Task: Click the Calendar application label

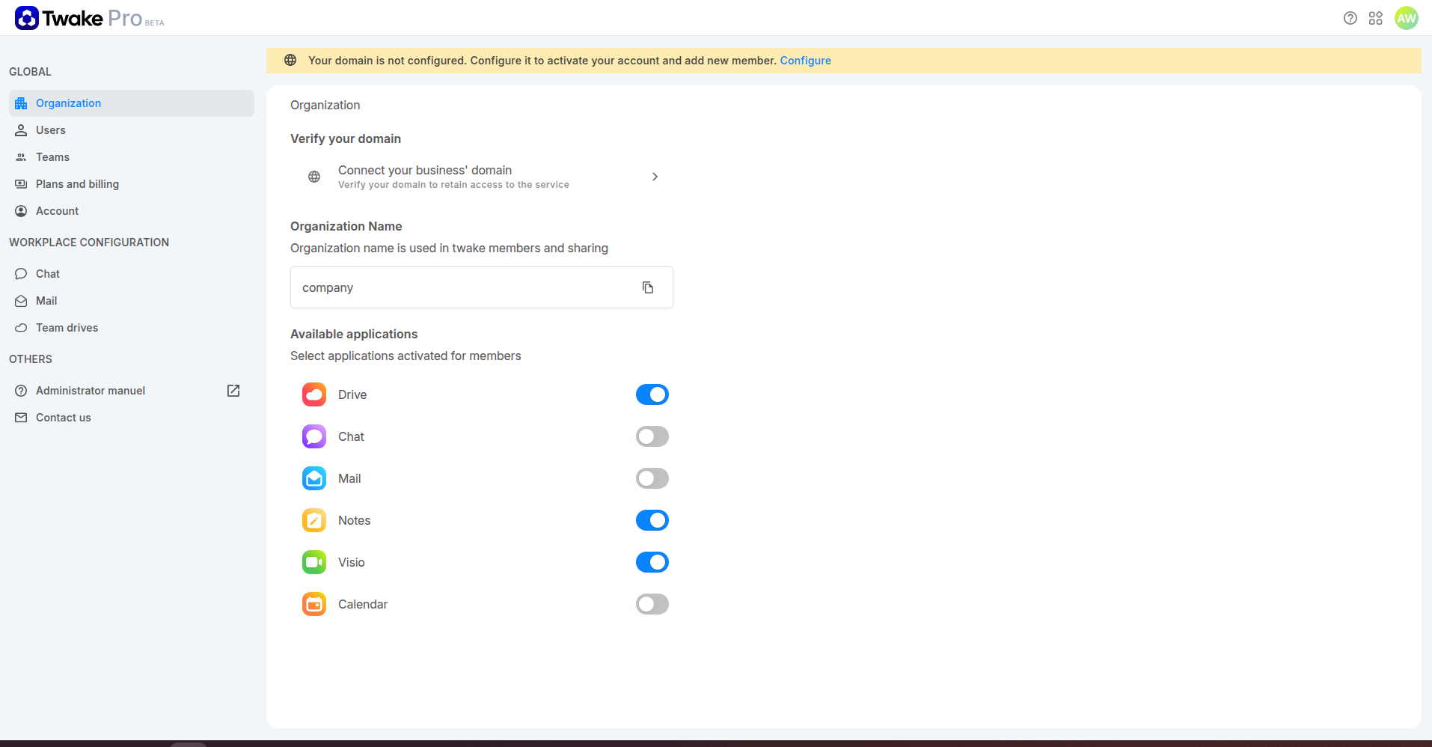Action: click(363, 604)
